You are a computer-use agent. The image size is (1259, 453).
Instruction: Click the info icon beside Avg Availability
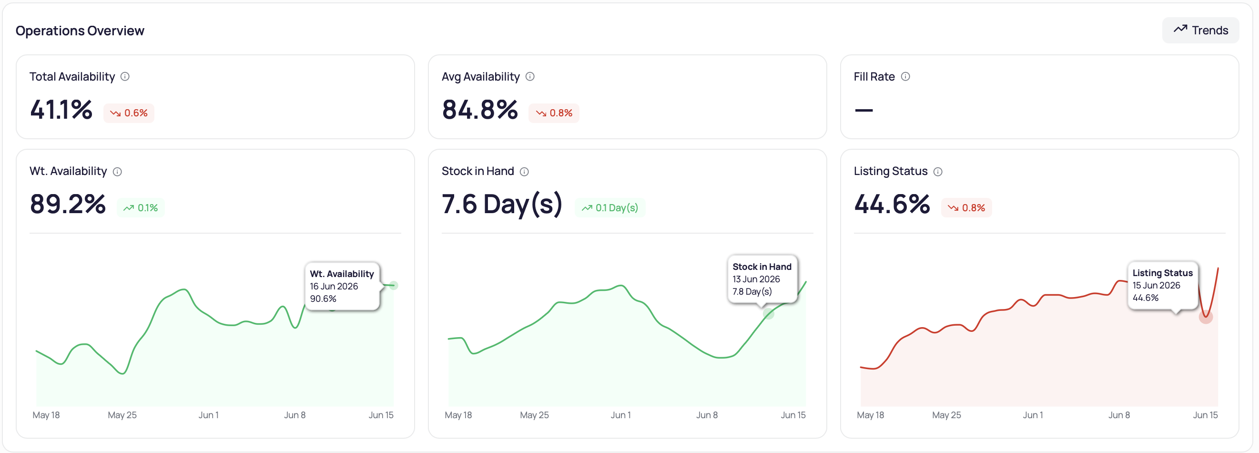click(530, 76)
